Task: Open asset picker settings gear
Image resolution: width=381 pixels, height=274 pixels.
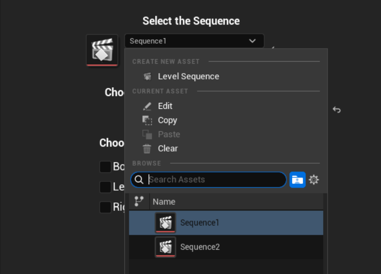Action: click(314, 180)
